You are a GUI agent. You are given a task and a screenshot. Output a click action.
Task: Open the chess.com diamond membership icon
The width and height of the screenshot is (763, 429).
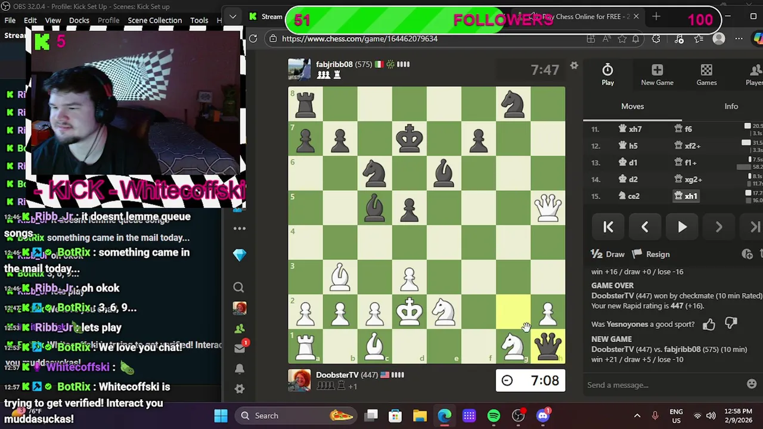tap(240, 255)
